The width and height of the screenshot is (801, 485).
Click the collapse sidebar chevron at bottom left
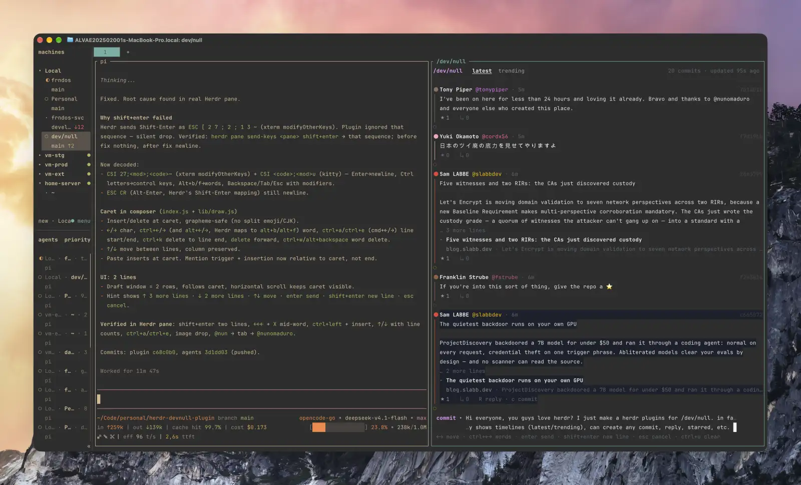[x=89, y=446]
